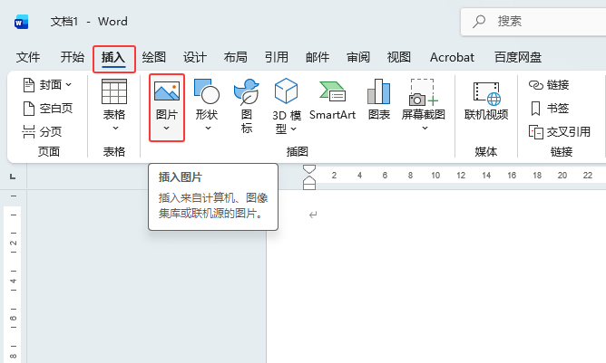Screen dimensions: 606x363
Task: Open the 审阅 tab
Action: click(358, 57)
